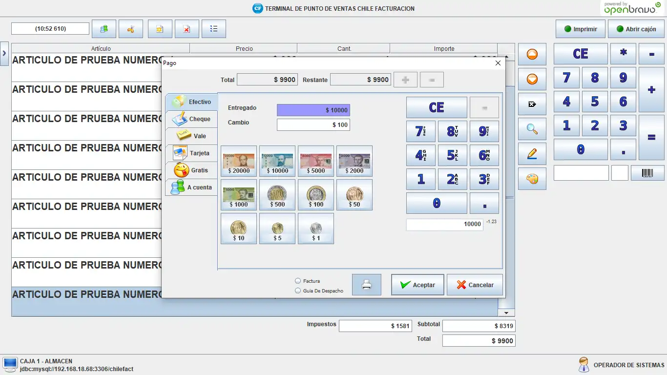Click the customer people icon in the top toolbar
667x375 pixels.
pos(104,29)
